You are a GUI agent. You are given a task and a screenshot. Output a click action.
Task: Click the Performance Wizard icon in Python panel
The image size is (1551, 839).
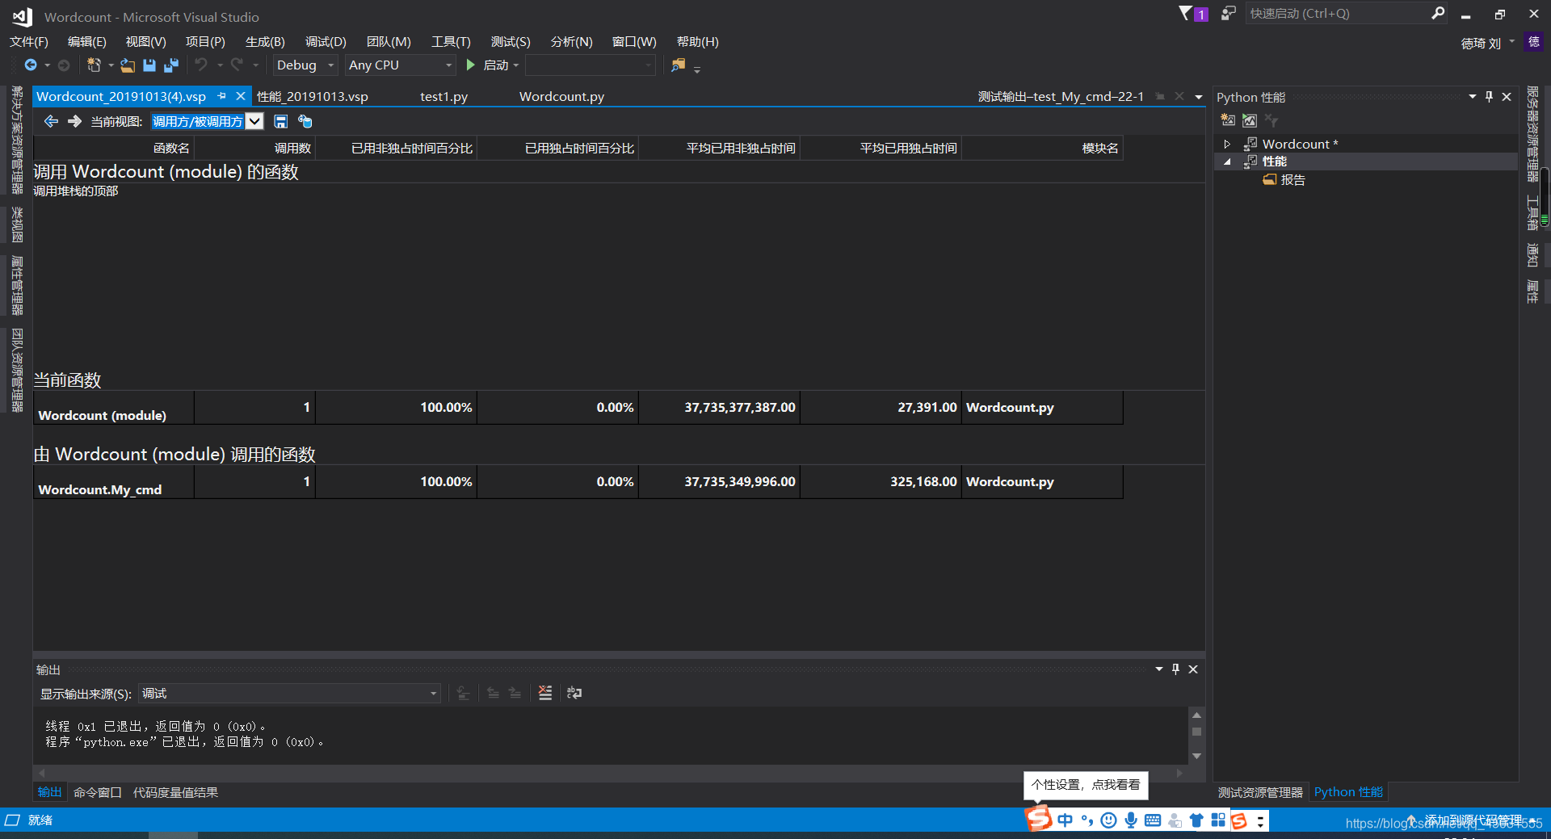(x=1228, y=120)
